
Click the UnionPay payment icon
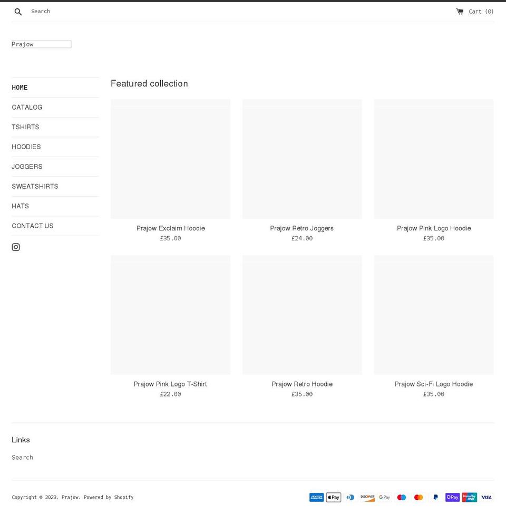click(x=470, y=497)
